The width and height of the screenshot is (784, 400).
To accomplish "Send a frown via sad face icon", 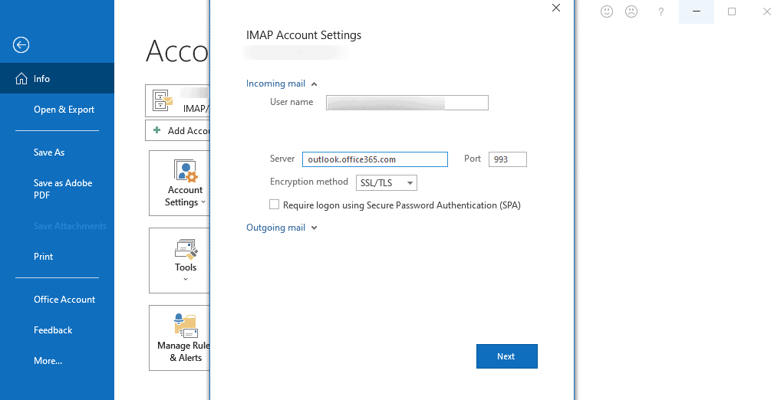I will 631,11.
